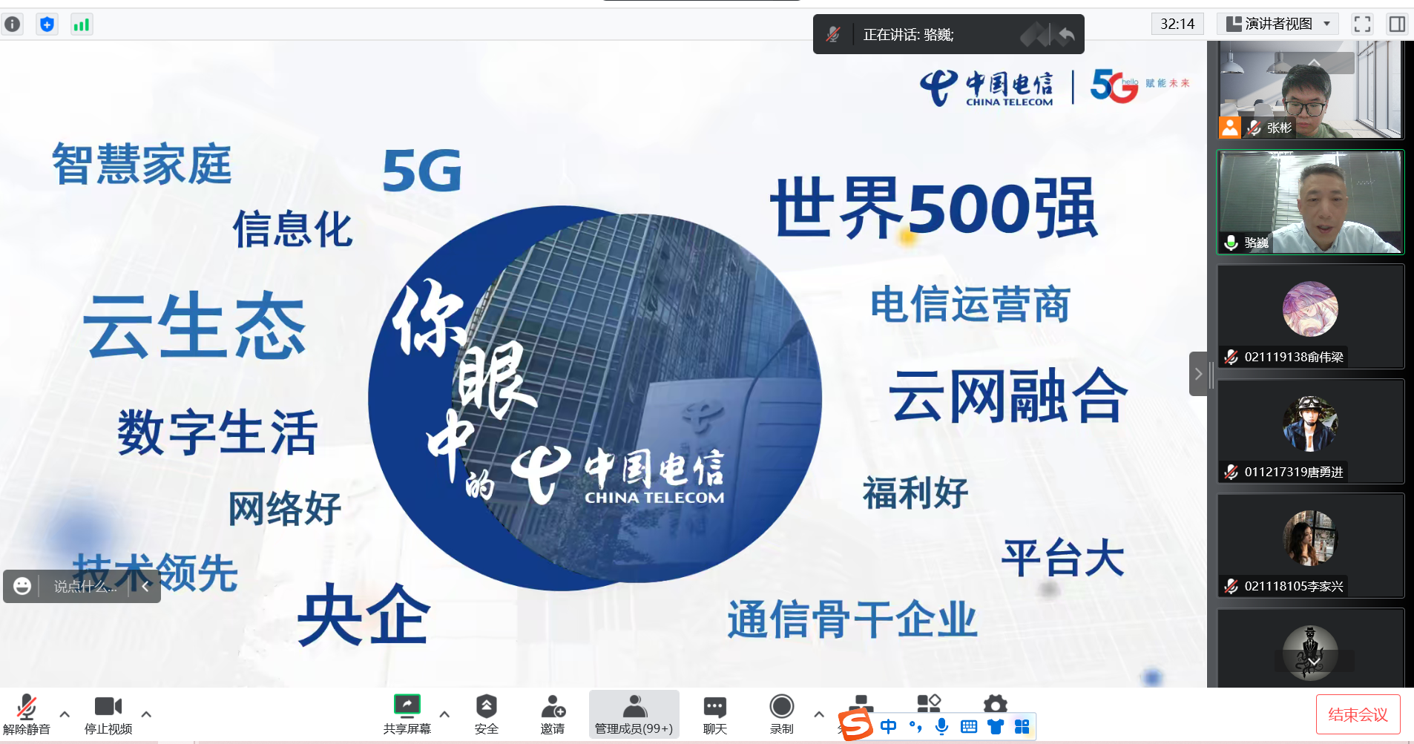Open the 安全 security options

487,714
